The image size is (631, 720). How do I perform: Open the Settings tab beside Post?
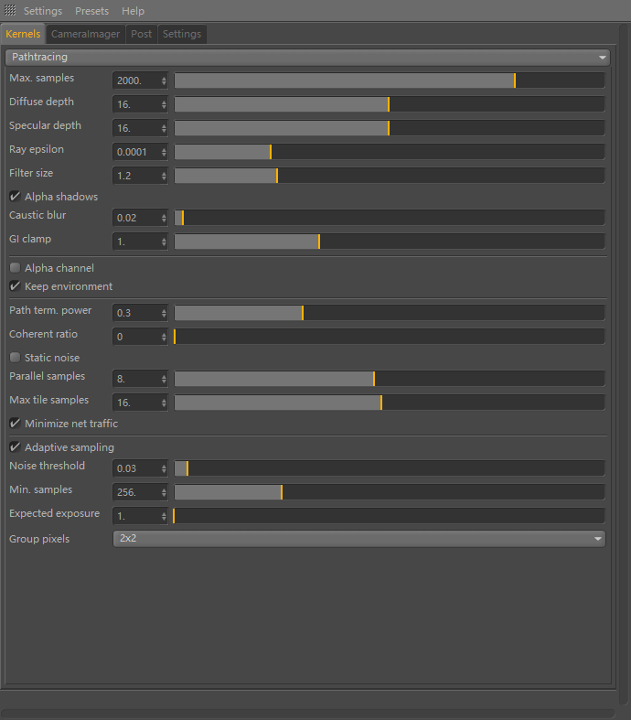point(182,34)
